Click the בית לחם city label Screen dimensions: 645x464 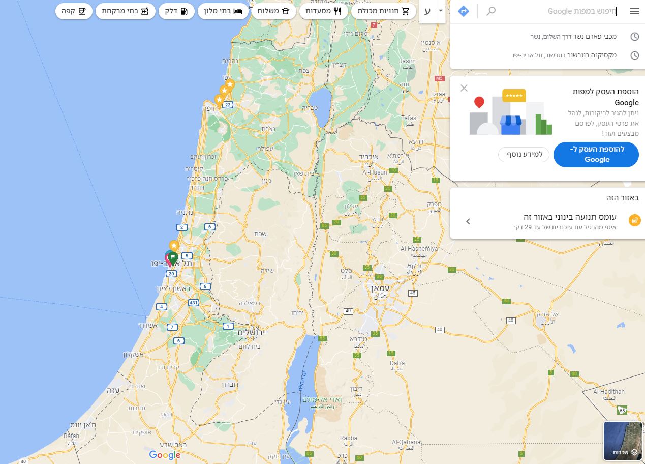point(250,346)
